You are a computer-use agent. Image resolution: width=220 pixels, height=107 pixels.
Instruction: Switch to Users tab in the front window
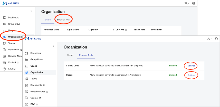(x=70, y=55)
